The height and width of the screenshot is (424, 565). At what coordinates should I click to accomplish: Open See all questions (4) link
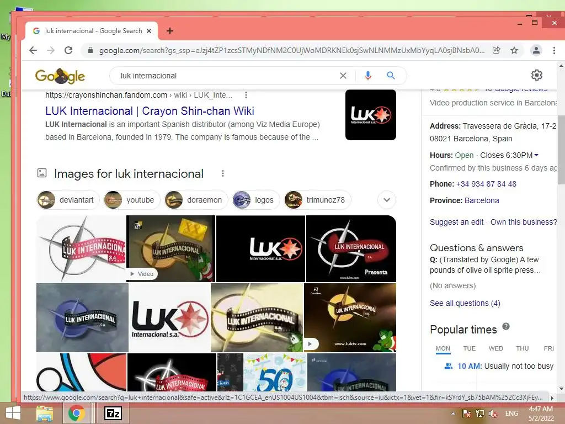pyautogui.click(x=465, y=303)
